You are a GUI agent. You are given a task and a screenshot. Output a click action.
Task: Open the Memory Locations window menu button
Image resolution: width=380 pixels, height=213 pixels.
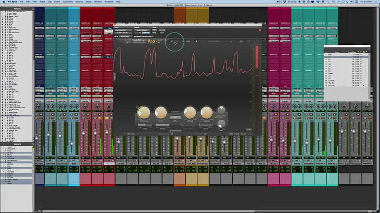[x=368, y=49]
